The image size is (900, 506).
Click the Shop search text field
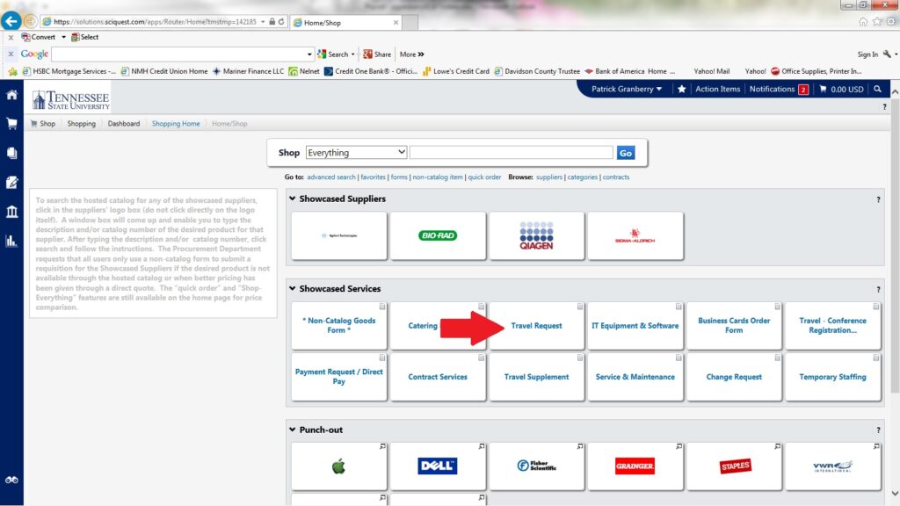[x=511, y=153]
